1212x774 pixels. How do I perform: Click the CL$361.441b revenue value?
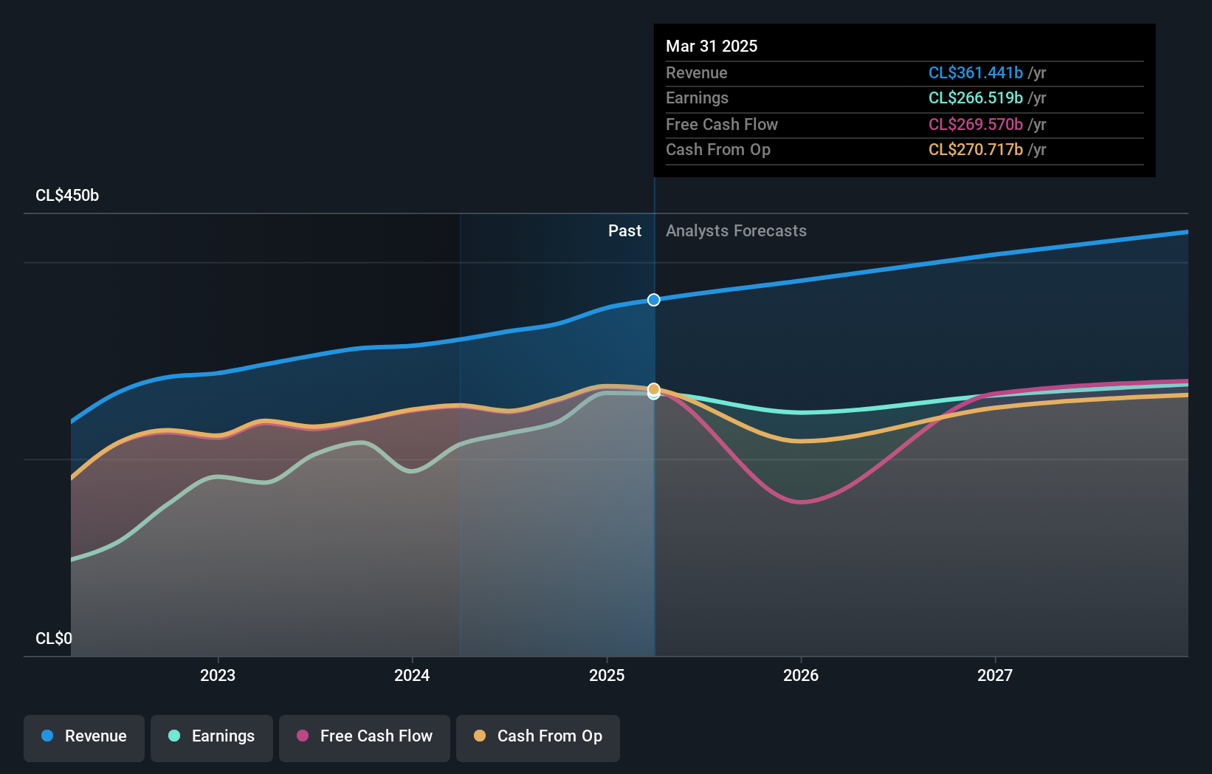[x=976, y=73]
